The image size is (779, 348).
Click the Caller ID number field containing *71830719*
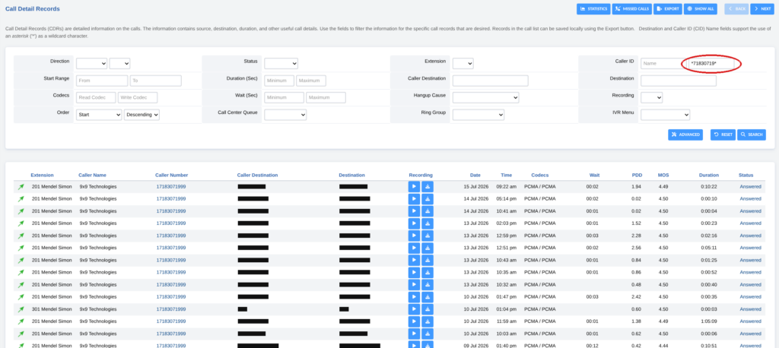[711, 64]
